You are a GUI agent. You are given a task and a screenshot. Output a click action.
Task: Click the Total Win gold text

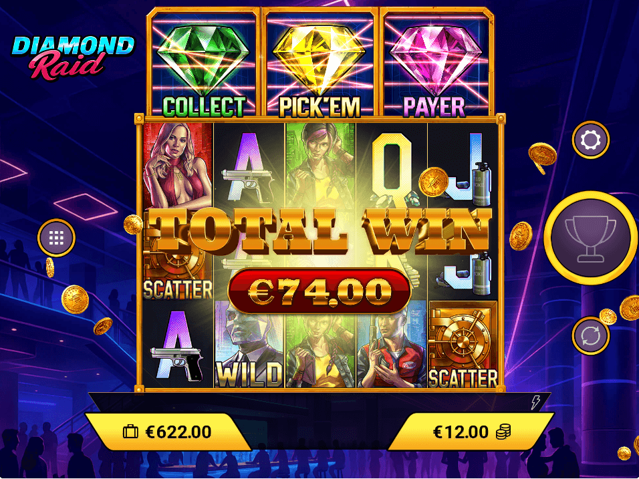coord(319,231)
